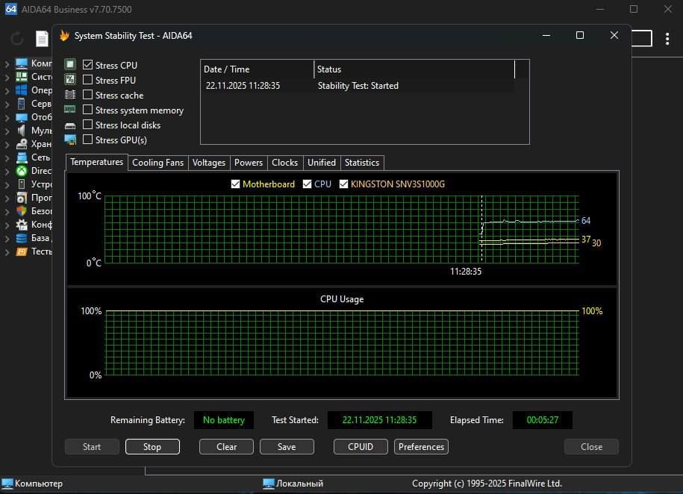Click the Конфигурация gear icon in tree

pos(22,225)
